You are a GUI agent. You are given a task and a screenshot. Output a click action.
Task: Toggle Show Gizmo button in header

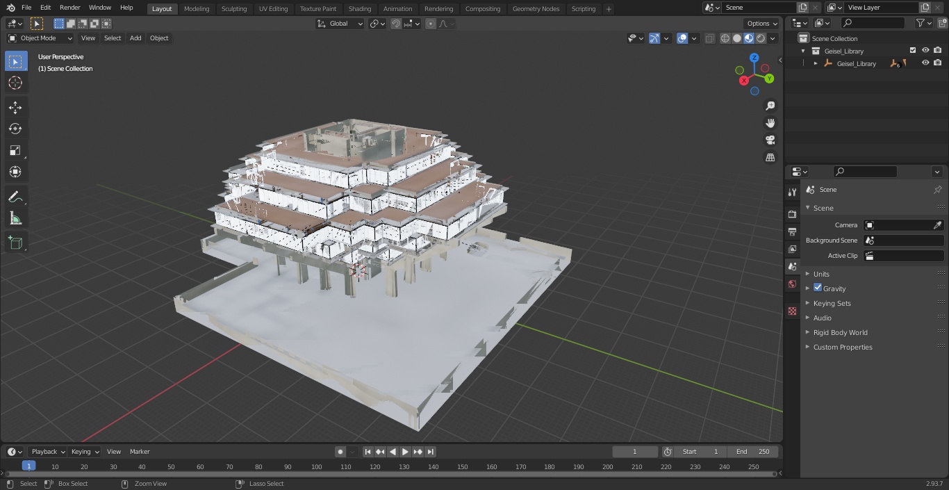pyautogui.click(x=654, y=38)
